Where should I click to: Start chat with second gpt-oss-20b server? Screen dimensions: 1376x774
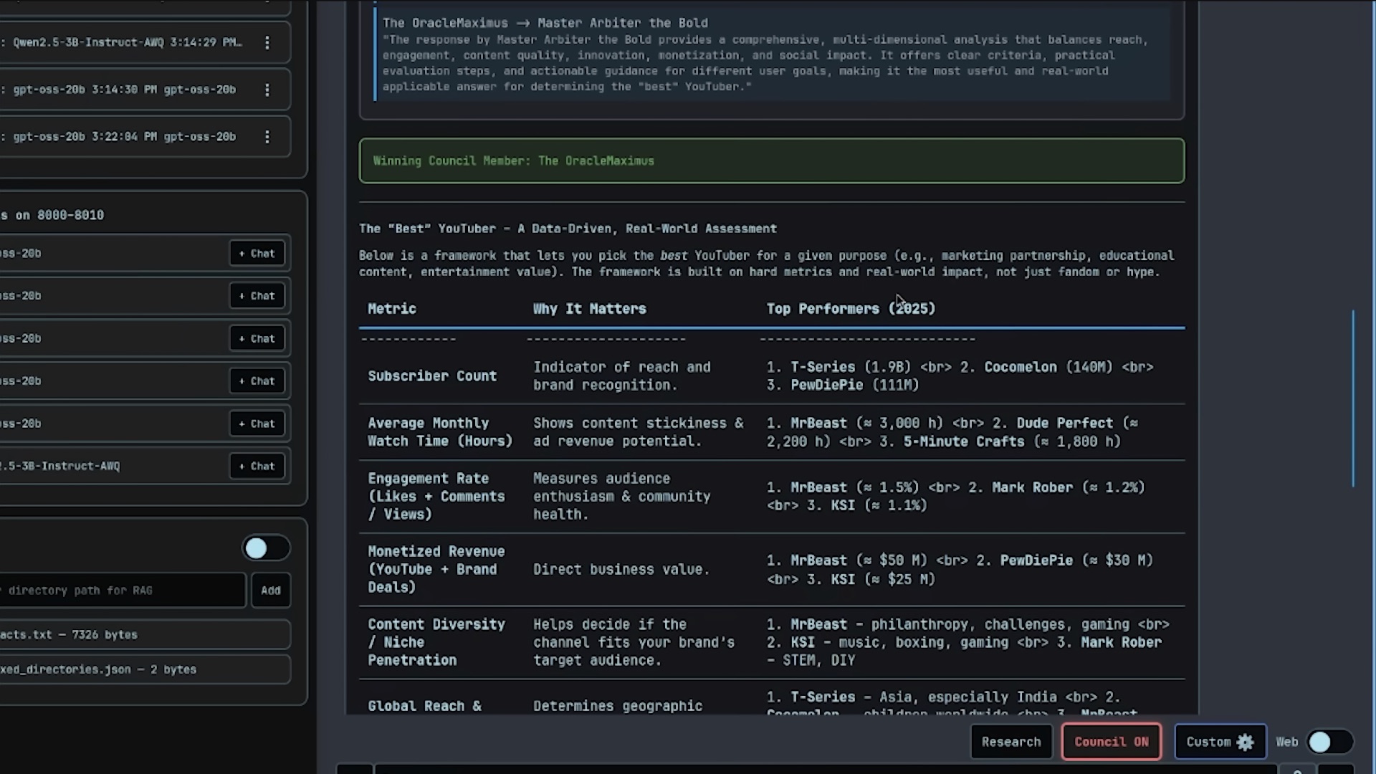coord(257,296)
